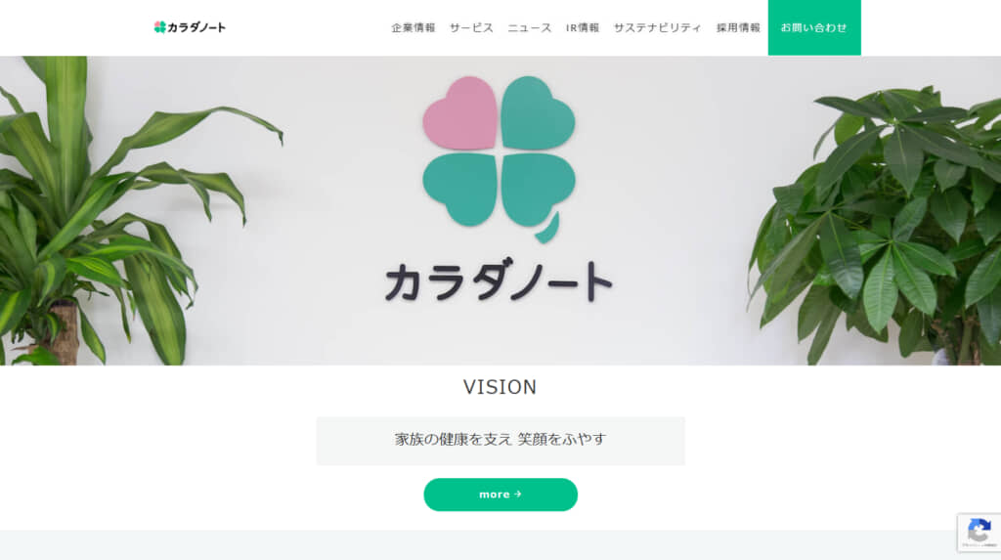Screen dimensions: 1001x560
Task: Open the 企業情報 menu item
Action: (x=413, y=27)
